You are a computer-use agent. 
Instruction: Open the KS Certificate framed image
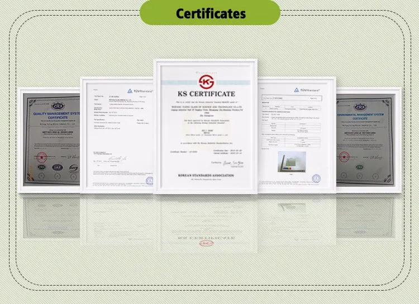click(x=205, y=126)
